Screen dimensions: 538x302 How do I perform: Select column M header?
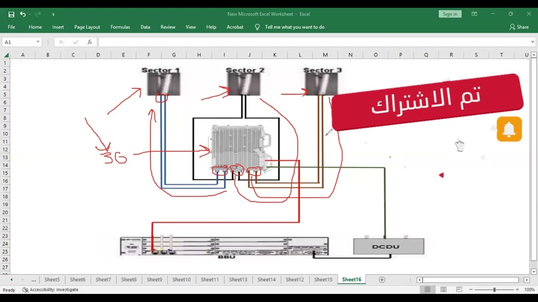pos(325,55)
